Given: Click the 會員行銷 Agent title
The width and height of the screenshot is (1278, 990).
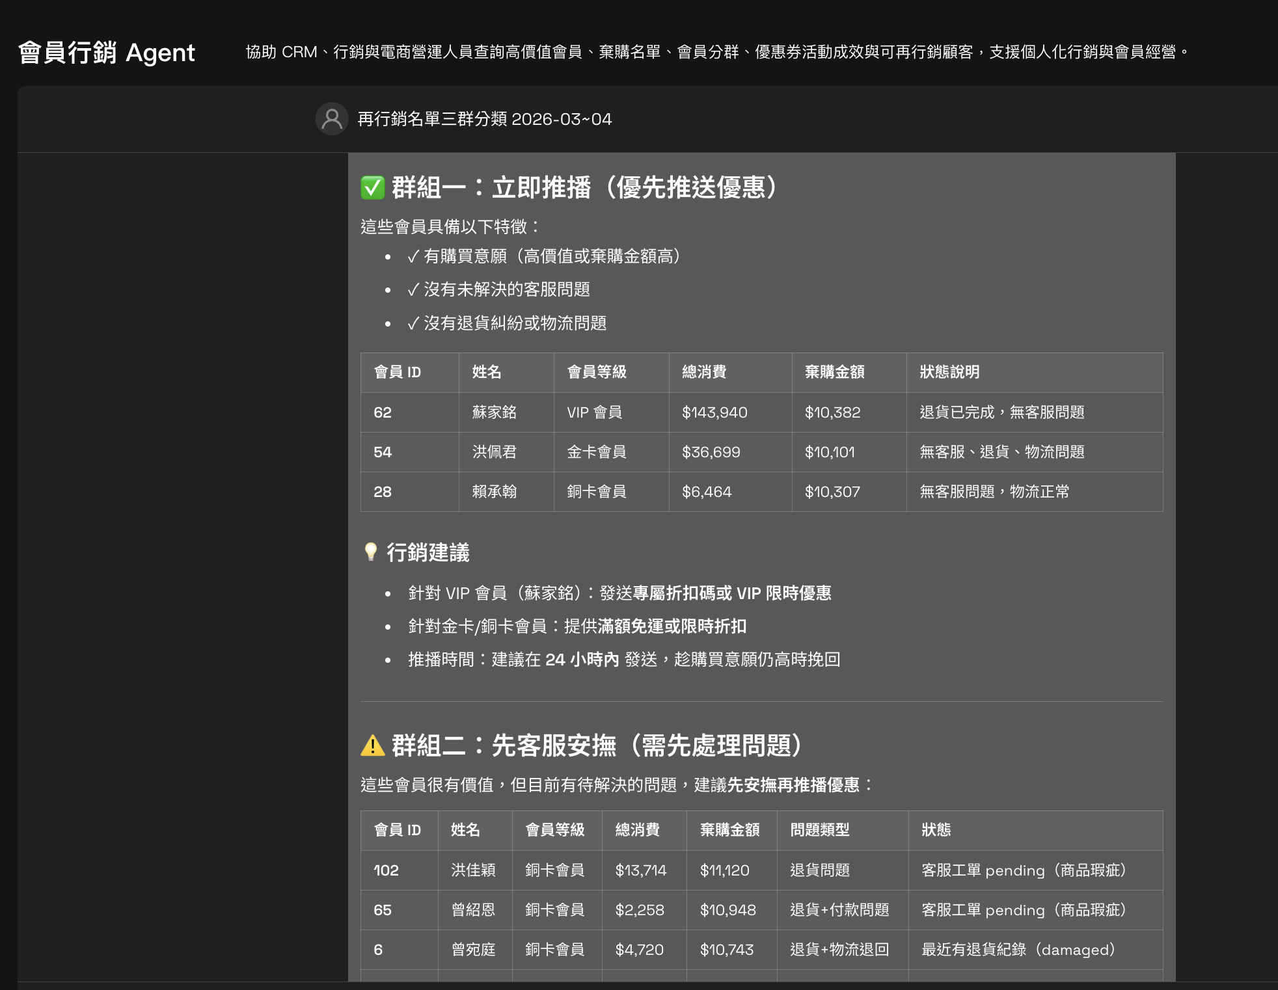Looking at the screenshot, I should 107,53.
